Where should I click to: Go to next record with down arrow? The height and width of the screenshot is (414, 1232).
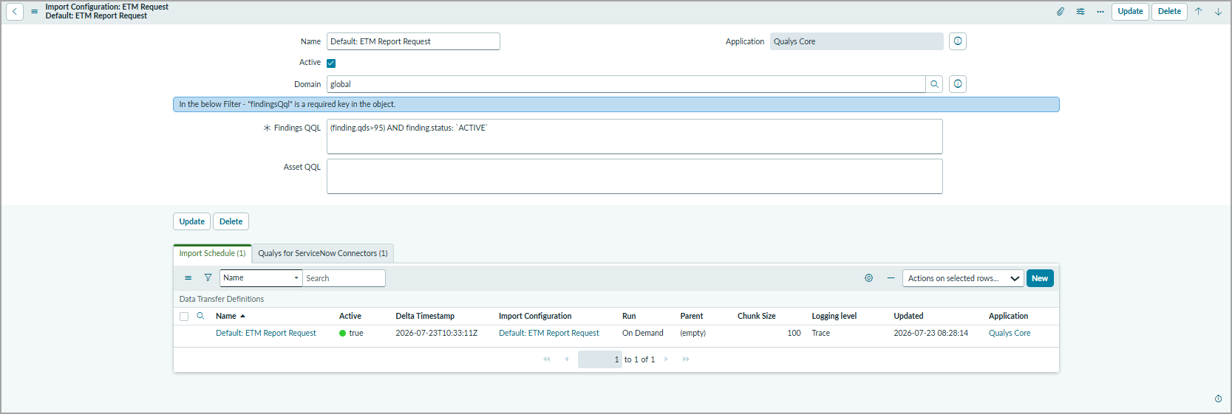(1218, 12)
